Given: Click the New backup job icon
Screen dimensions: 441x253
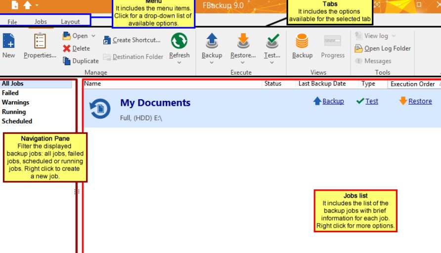Looking at the screenshot, I should point(8,41).
